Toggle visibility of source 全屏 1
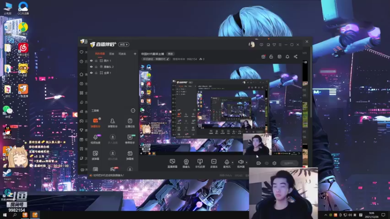Image resolution: width=390 pixels, height=219 pixels. pos(91,73)
